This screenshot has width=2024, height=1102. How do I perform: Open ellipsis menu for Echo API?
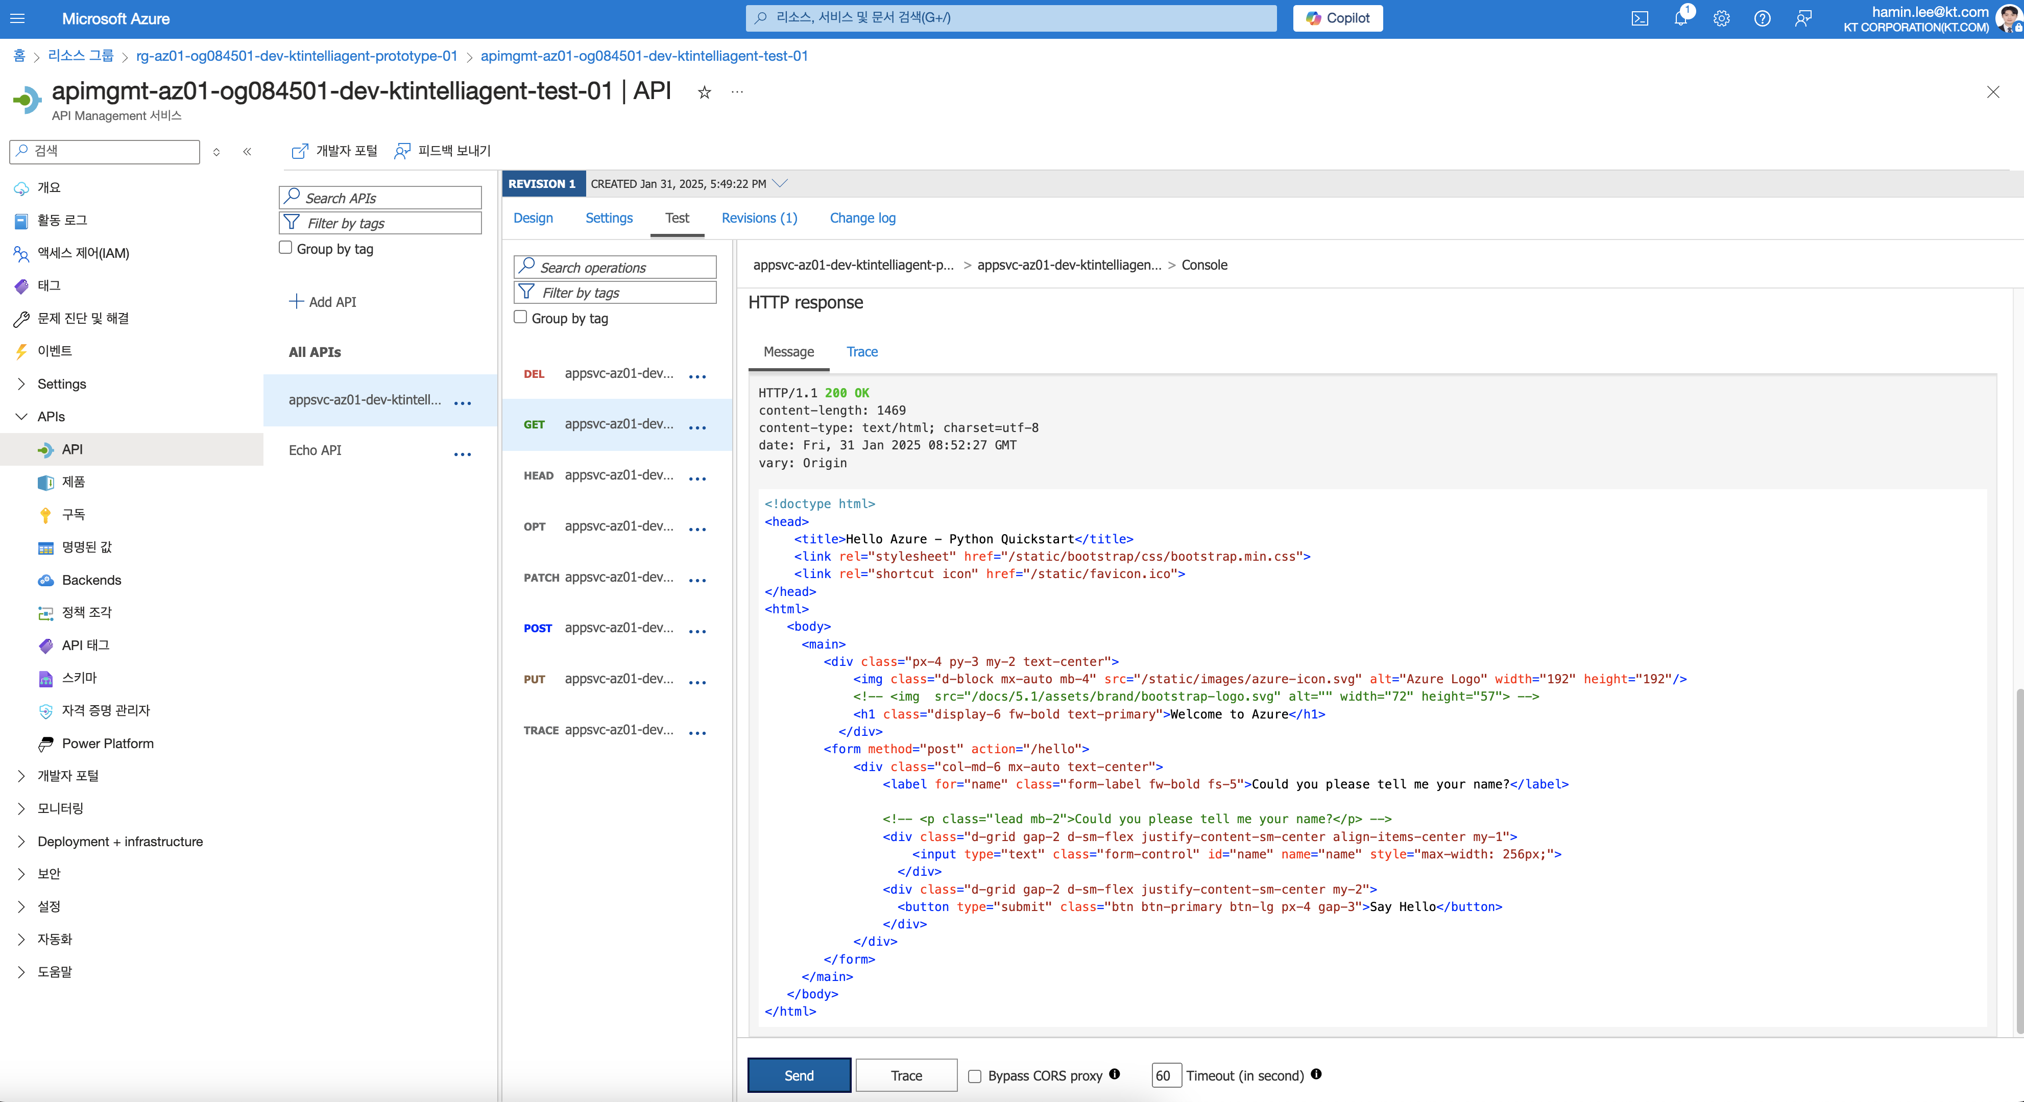click(x=463, y=453)
